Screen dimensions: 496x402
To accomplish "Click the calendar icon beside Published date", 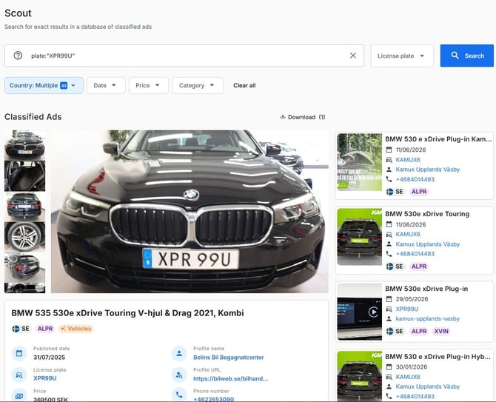I will (x=19, y=353).
